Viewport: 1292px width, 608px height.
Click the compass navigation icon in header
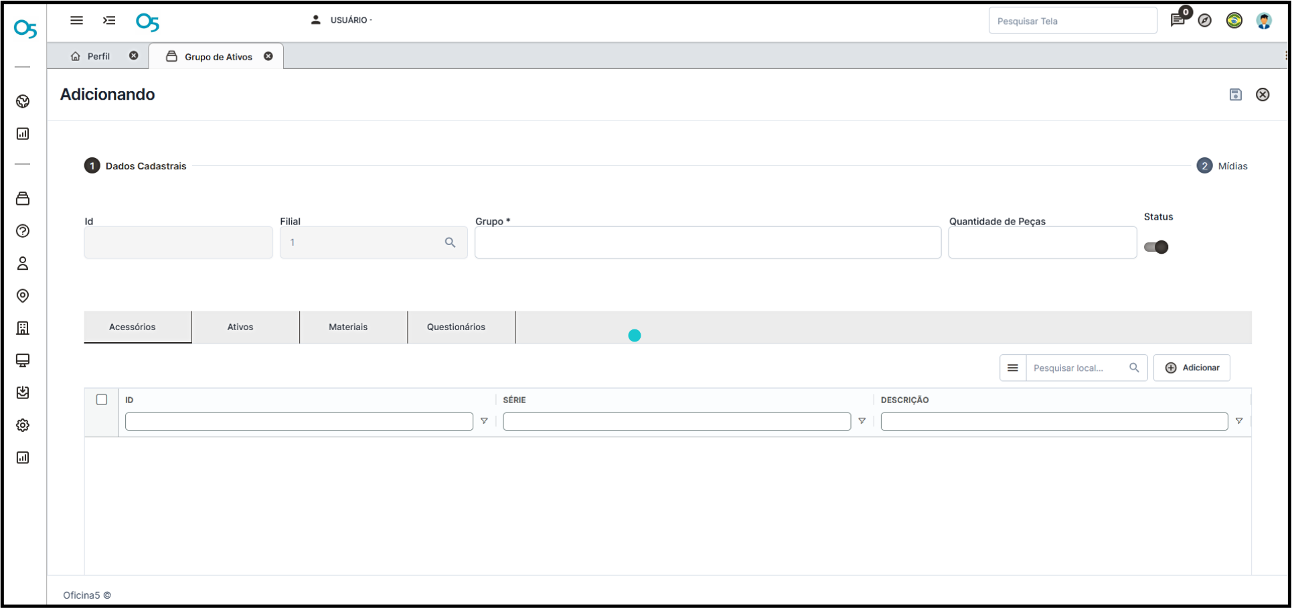[x=1205, y=21]
